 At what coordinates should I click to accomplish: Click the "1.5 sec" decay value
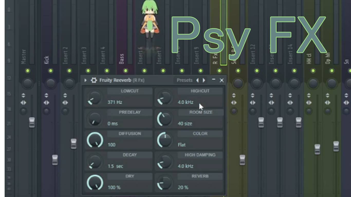pos(115,166)
